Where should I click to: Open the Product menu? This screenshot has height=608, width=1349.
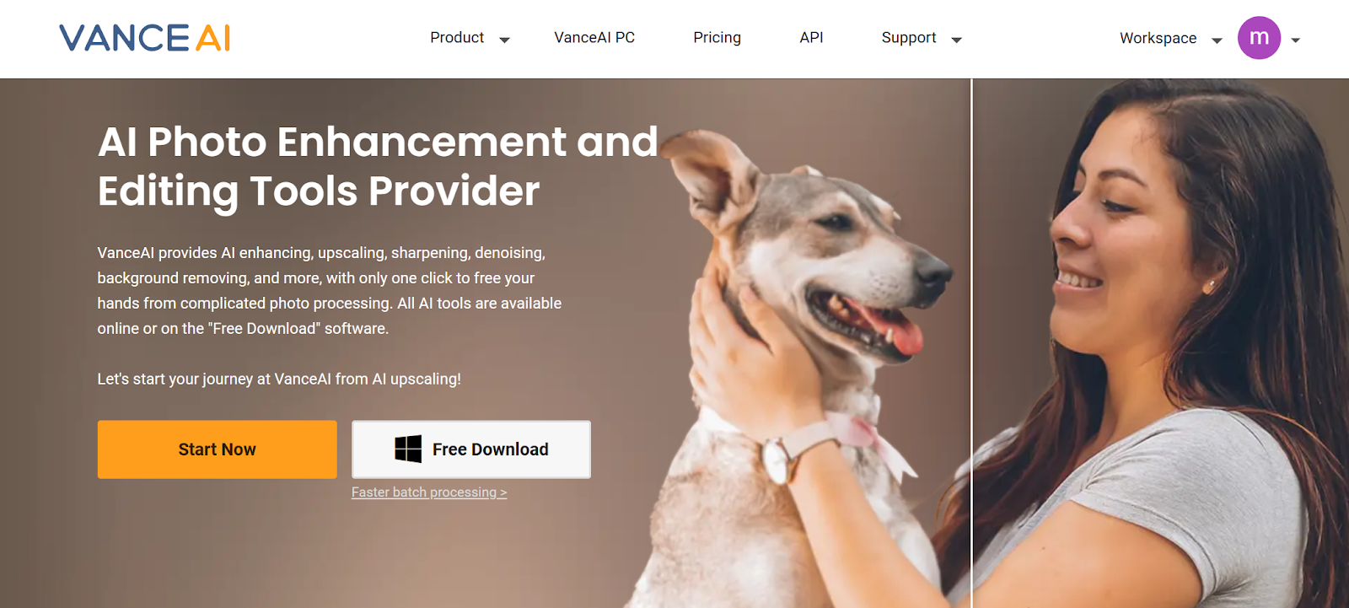tap(457, 38)
